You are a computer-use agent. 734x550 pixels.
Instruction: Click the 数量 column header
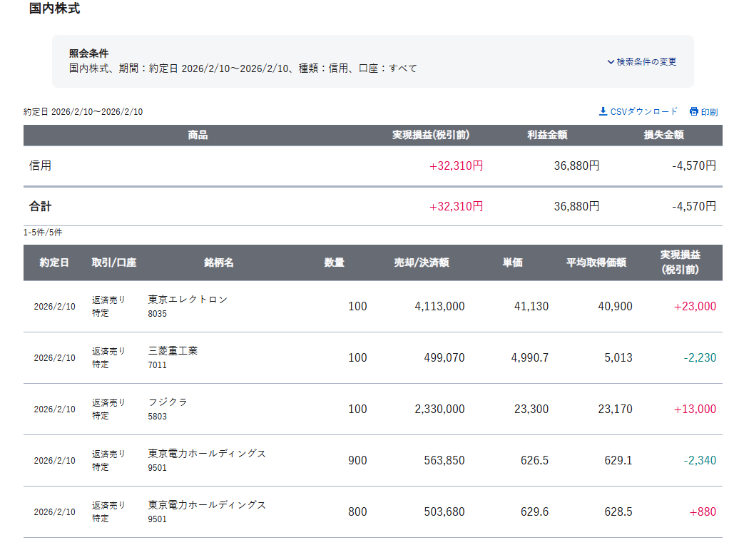(334, 263)
